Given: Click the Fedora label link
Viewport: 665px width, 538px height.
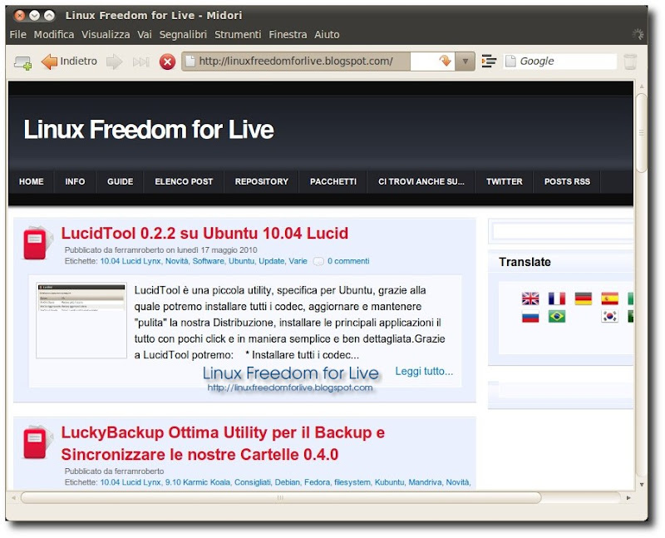Looking at the screenshot, I should (317, 482).
